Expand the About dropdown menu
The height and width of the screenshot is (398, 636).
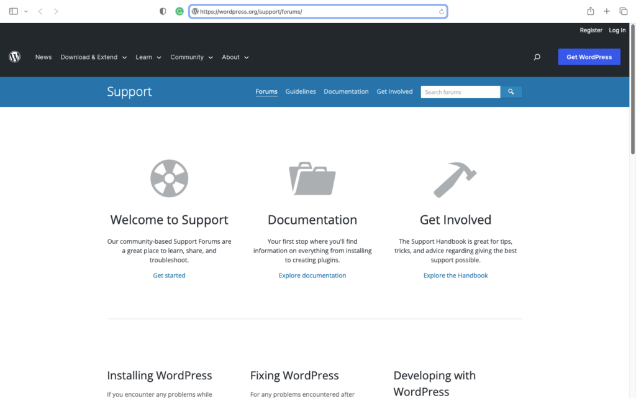tap(235, 57)
